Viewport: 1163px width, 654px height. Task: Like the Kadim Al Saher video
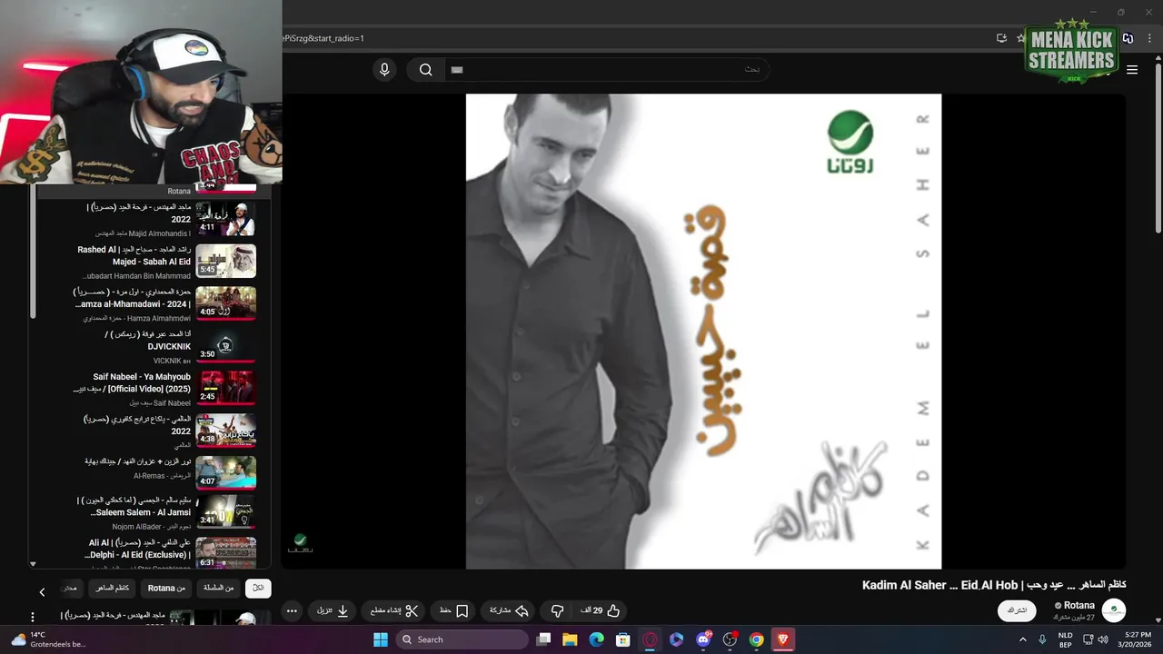pyautogui.click(x=603, y=611)
